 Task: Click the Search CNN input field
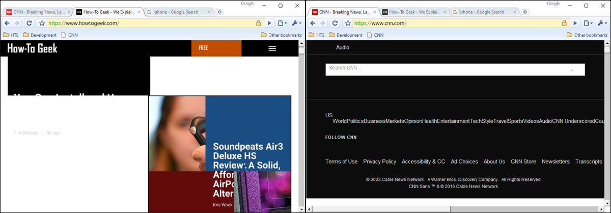pos(455,69)
